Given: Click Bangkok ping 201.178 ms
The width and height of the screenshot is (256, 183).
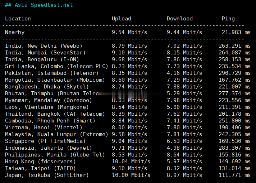Looking at the screenshot, I should click(x=234, y=114).
